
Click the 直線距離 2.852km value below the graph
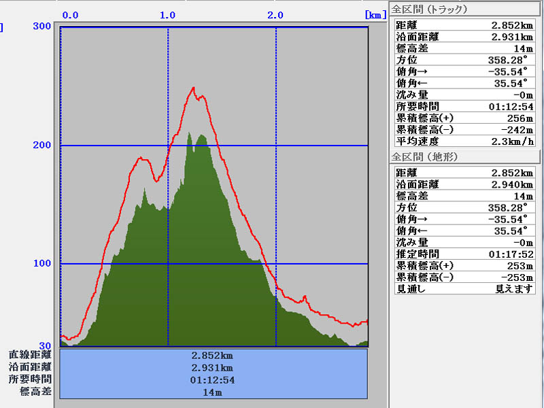coord(214,355)
